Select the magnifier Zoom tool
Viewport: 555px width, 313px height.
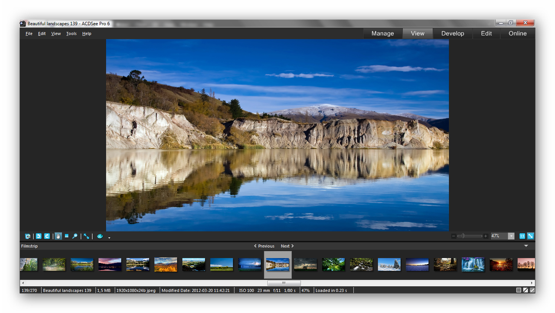coord(75,236)
